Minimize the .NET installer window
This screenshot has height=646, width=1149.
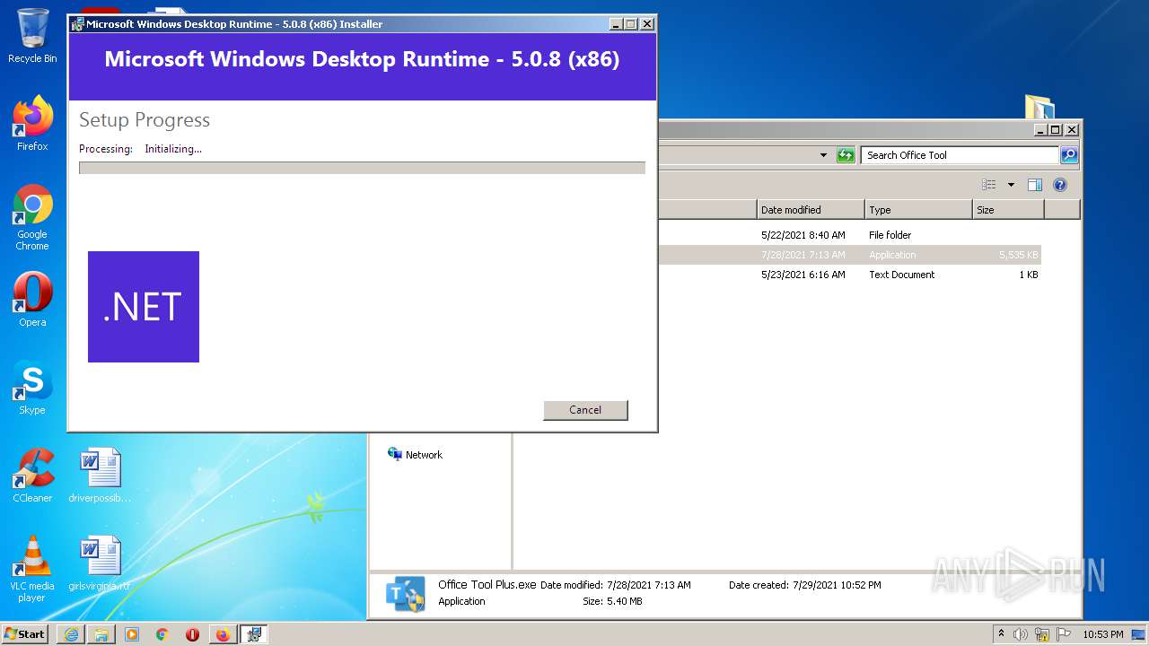(x=615, y=24)
